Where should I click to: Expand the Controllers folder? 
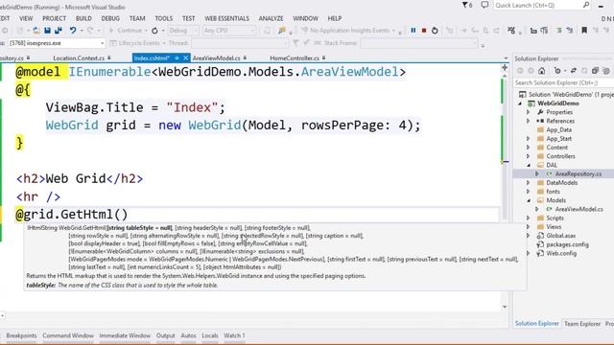[x=529, y=156]
